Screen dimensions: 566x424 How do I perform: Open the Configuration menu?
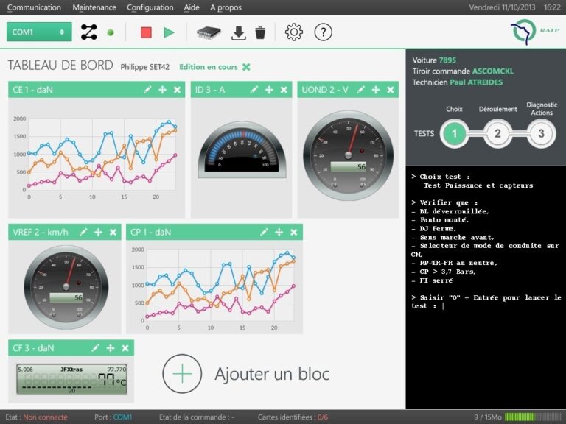tap(150, 7)
